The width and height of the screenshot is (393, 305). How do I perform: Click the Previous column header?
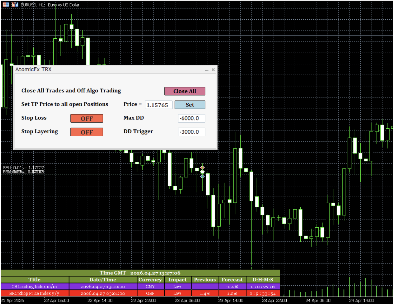(x=205, y=280)
